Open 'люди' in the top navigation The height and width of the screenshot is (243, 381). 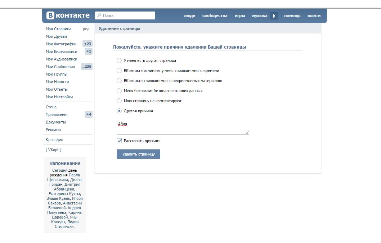[x=189, y=15]
